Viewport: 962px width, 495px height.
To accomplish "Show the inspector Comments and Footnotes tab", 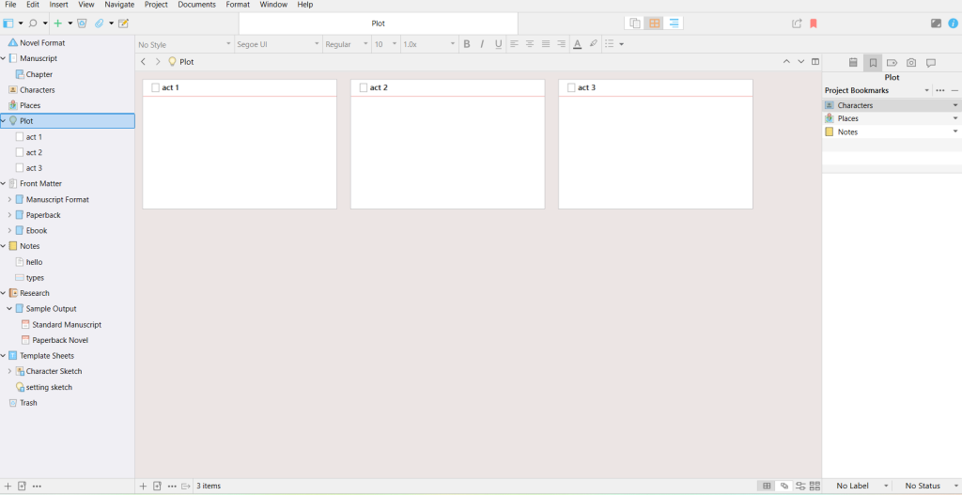I will [x=931, y=63].
